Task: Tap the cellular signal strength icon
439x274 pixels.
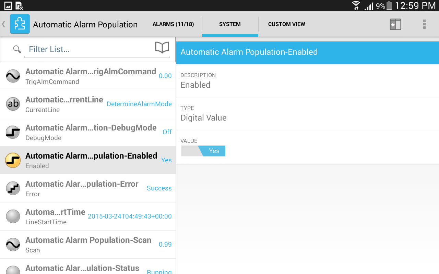Action: (x=369, y=6)
